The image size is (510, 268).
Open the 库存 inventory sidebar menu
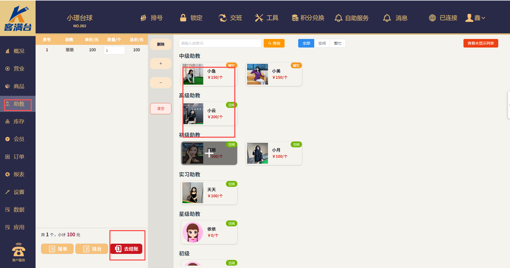(18, 121)
